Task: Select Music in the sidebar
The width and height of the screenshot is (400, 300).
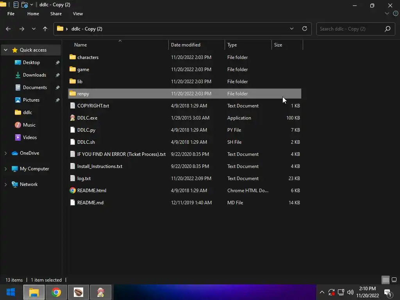Action: 29,125
